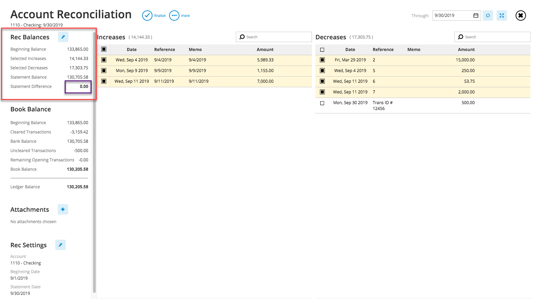Add an attachment with the plus icon

(63, 209)
